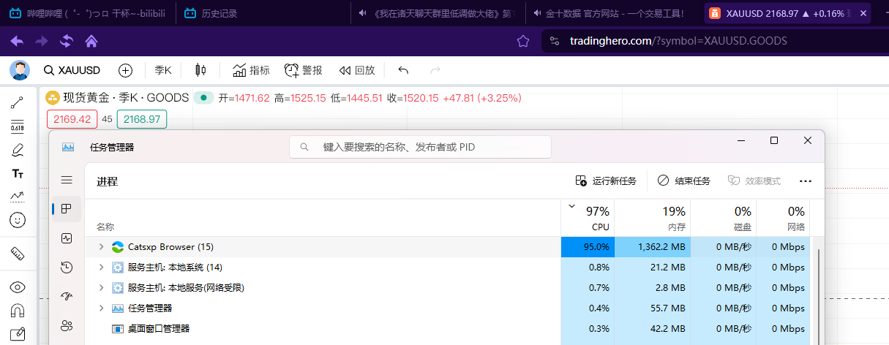Viewport: 889px width, 345px height.
Task: Open Startup apps in Task Manager sidebar
Action: point(67,297)
